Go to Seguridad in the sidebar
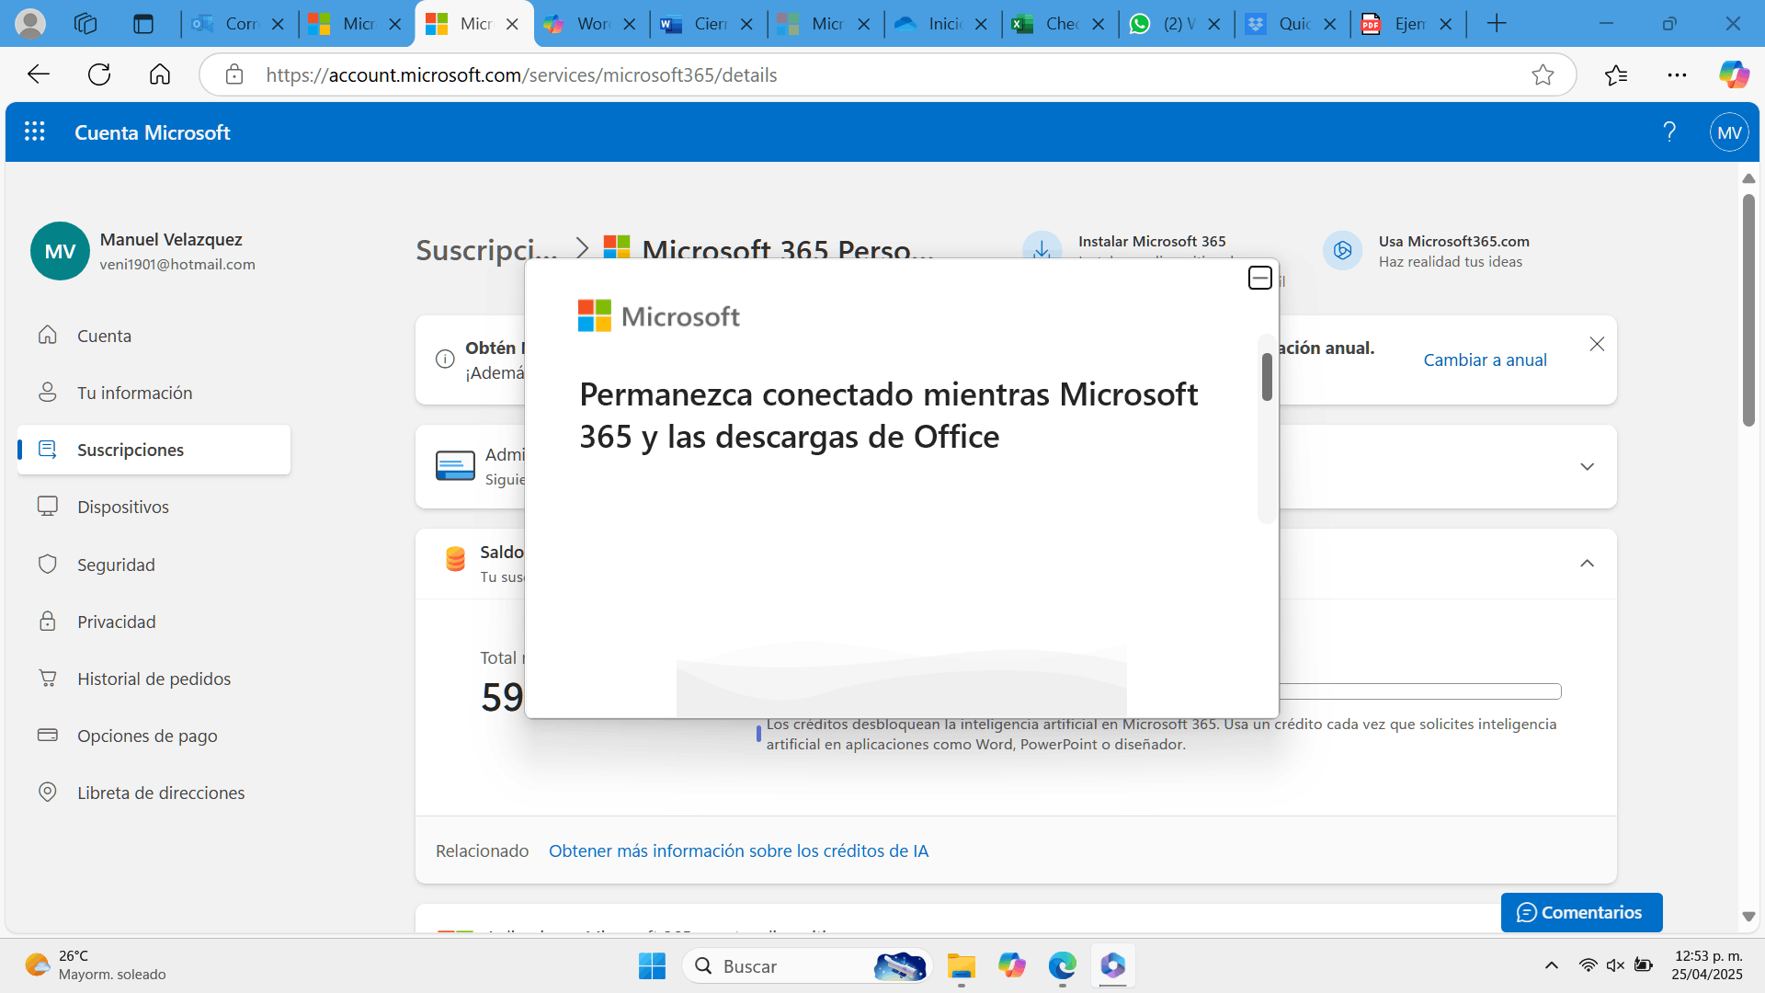This screenshot has height=993, width=1765. point(116,565)
